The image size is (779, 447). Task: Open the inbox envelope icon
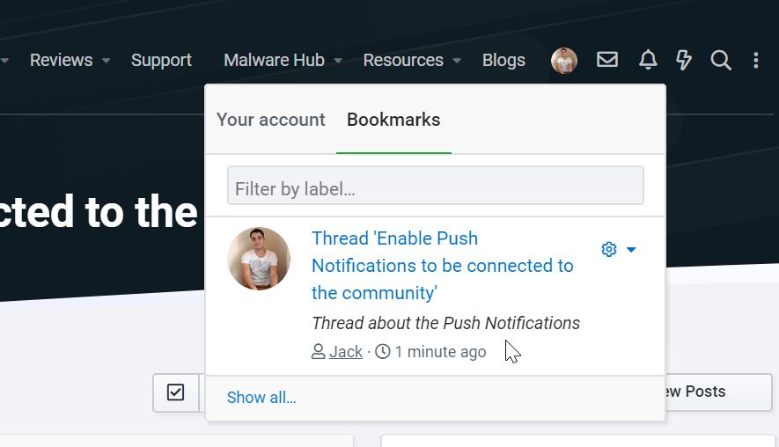pyautogui.click(x=607, y=60)
